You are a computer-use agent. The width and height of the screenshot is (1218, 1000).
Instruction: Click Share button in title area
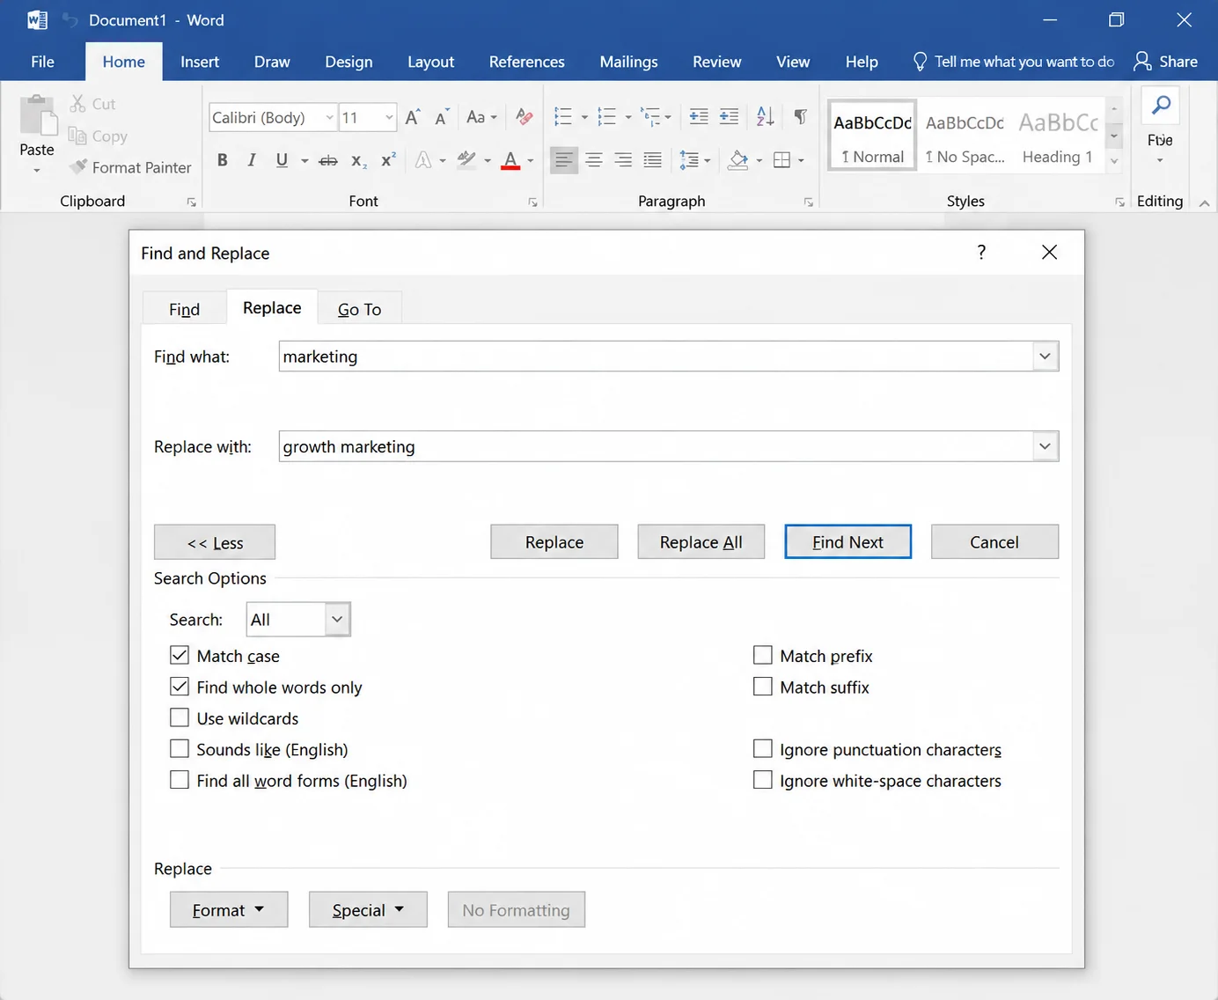[1165, 62]
